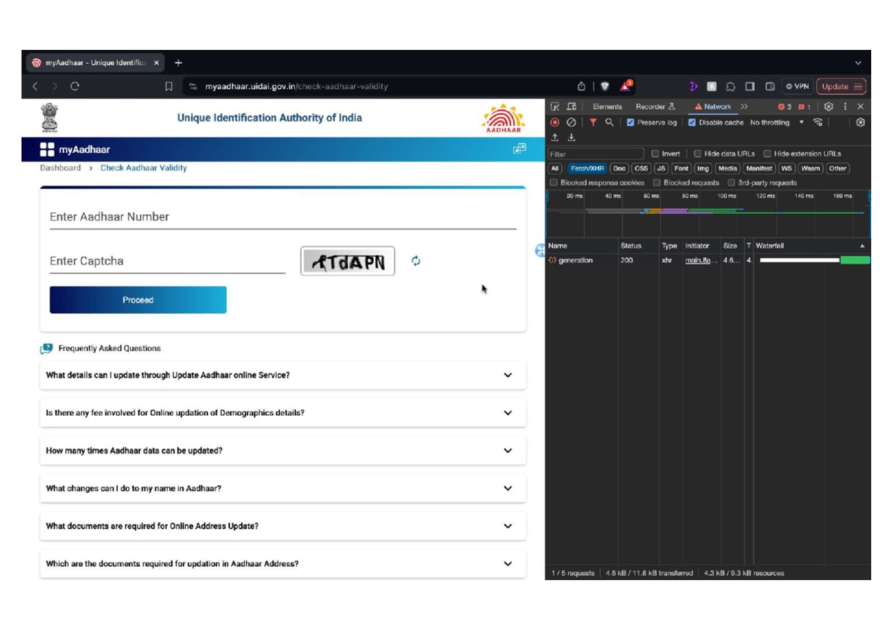892x630 pixels.
Task: Click the Enter Aadhaar Number field
Action: point(283,217)
